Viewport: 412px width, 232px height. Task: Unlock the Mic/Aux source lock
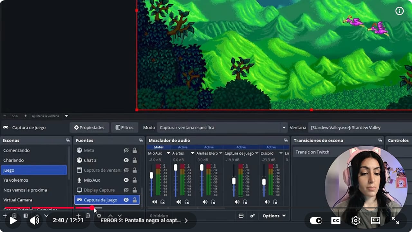(x=135, y=180)
